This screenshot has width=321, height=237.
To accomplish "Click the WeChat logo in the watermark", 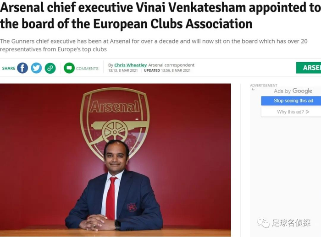I will pyautogui.click(x=263, y=223).
